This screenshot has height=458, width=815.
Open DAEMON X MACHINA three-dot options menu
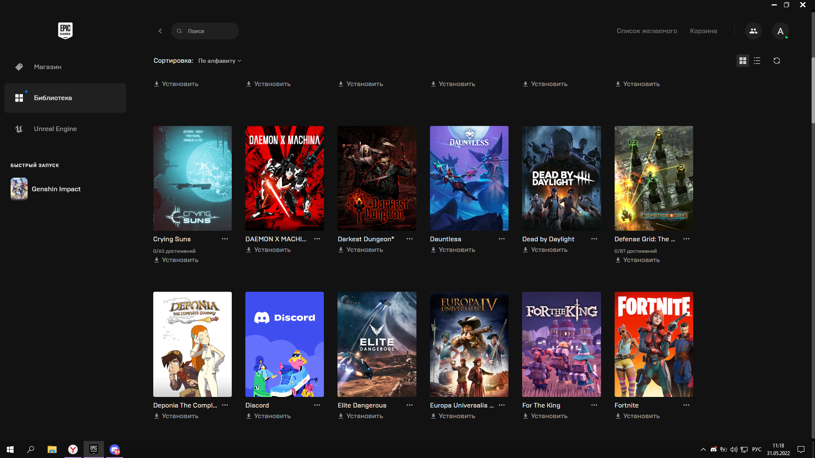point(317,239)
